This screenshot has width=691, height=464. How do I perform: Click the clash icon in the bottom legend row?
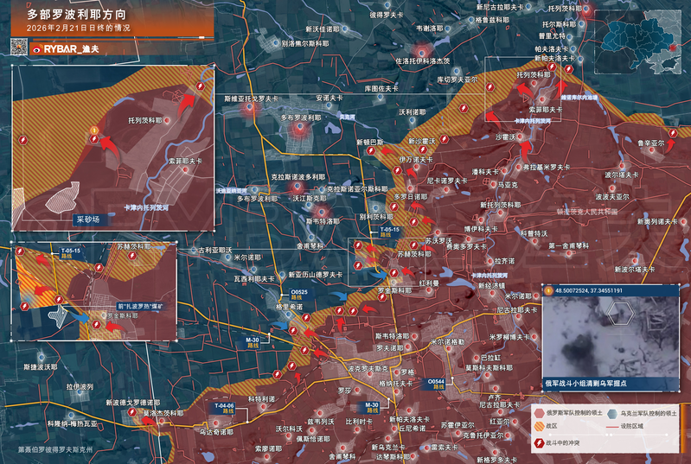click(x=539, y=442)
